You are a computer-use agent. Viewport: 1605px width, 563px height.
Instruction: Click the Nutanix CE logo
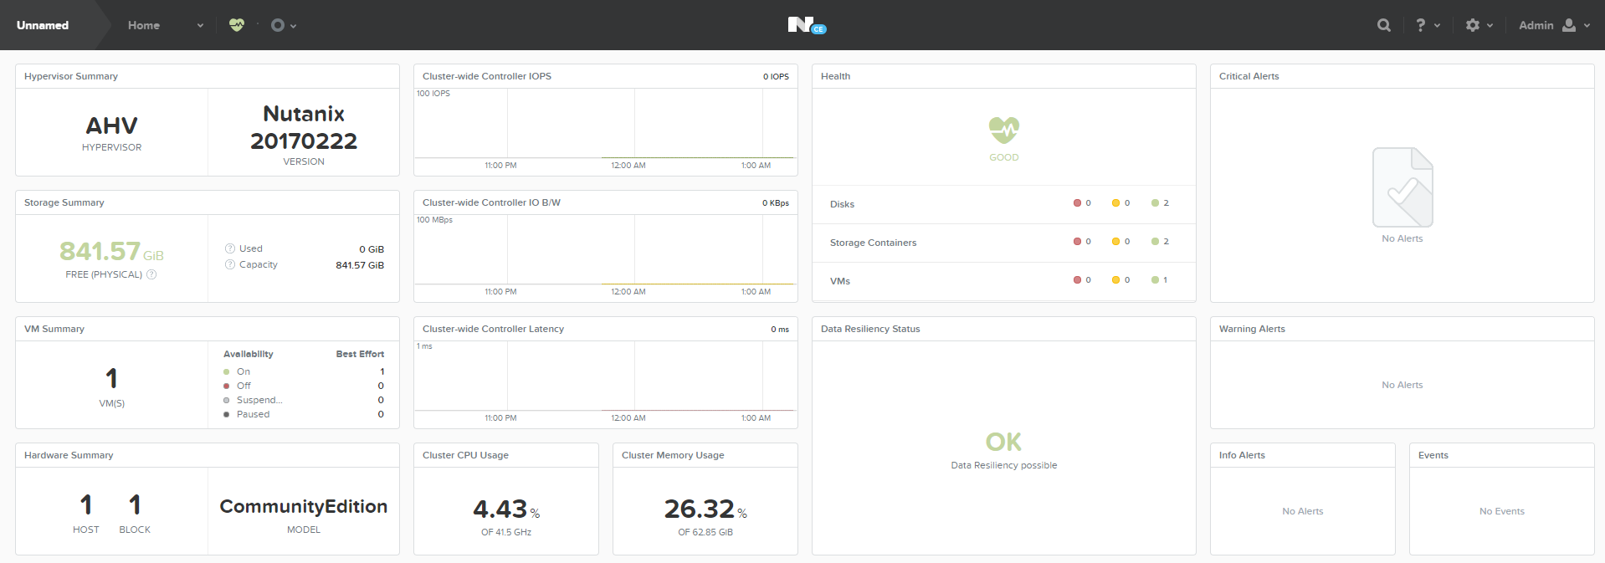[807, 25]
